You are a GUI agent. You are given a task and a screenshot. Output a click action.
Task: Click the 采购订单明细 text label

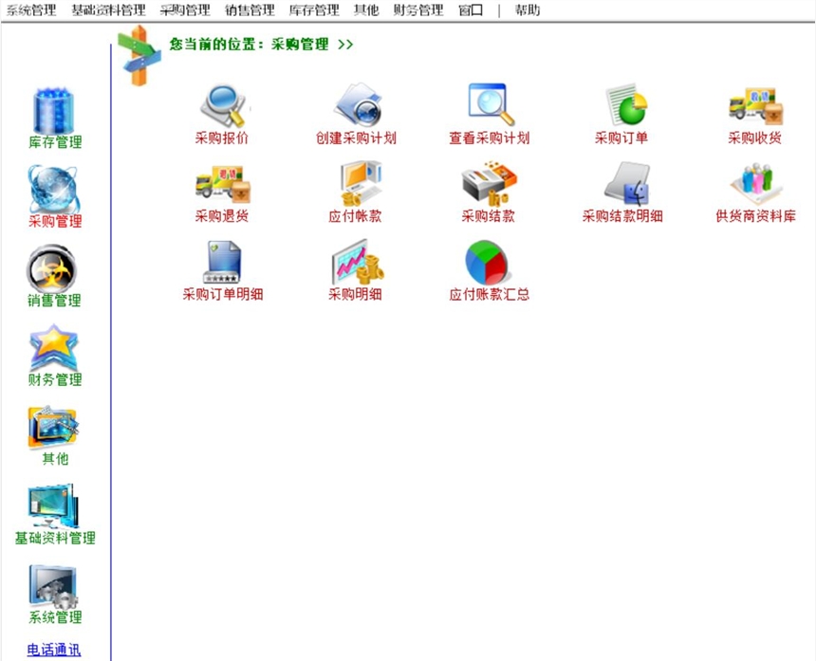[223, 294]
